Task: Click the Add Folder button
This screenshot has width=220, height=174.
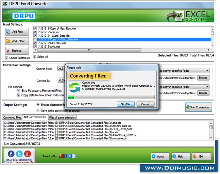Action: coord(17,41)
